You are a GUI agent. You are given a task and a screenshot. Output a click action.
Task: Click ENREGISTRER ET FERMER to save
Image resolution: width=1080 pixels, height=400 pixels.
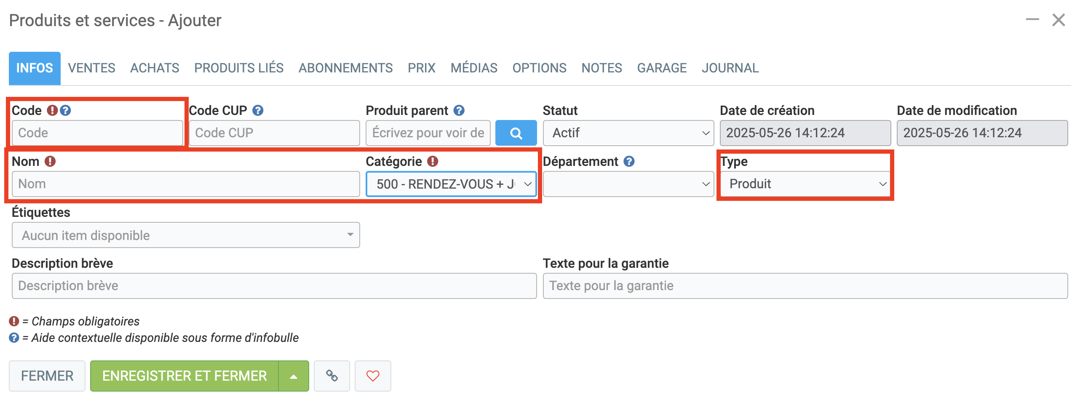point(184,376)
